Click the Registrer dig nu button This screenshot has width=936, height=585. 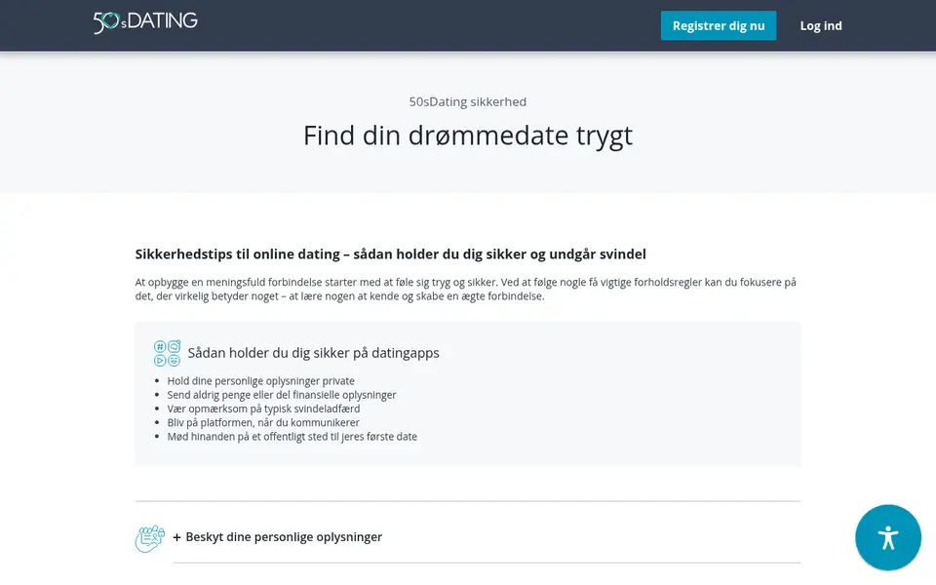[x=719, y=25]
